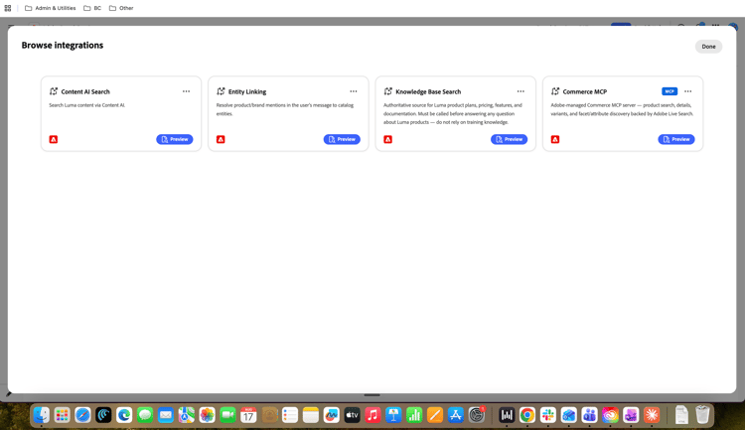The image size is (745, 430).
Task: Click Done to close Browse integrations
Action: (x=708, y=47)
